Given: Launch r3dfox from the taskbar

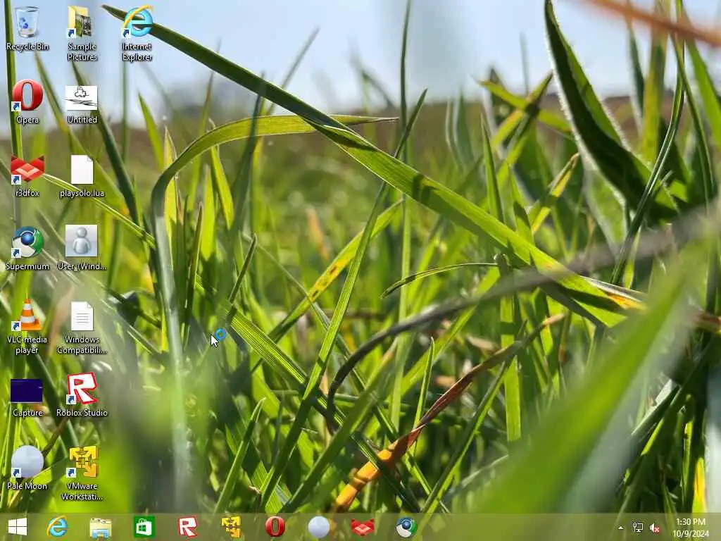Looking at the screenshot, I should pos(363,527).
